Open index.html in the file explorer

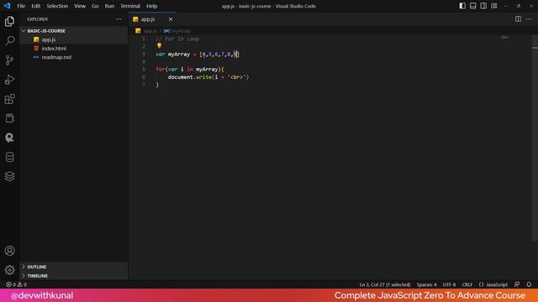click(x=74, y=49)
